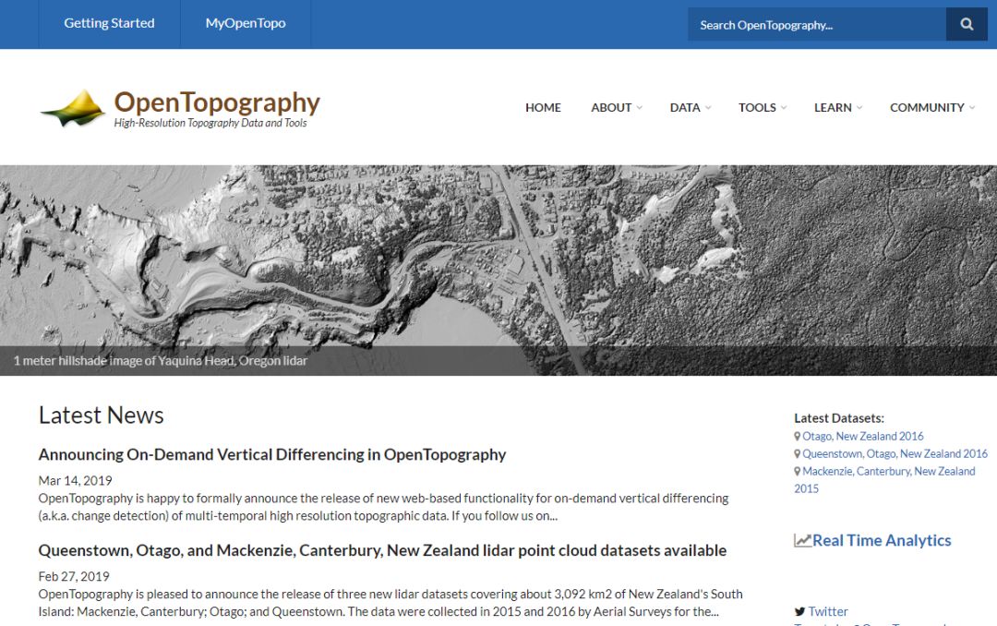Image resolution: width=997 pixels, height=626 pixels.
Task: Open the Twitter link
Action: pos(828,611)
